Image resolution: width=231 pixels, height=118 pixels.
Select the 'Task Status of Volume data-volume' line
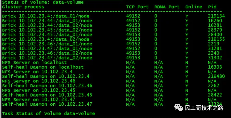(x=48, y=113)
